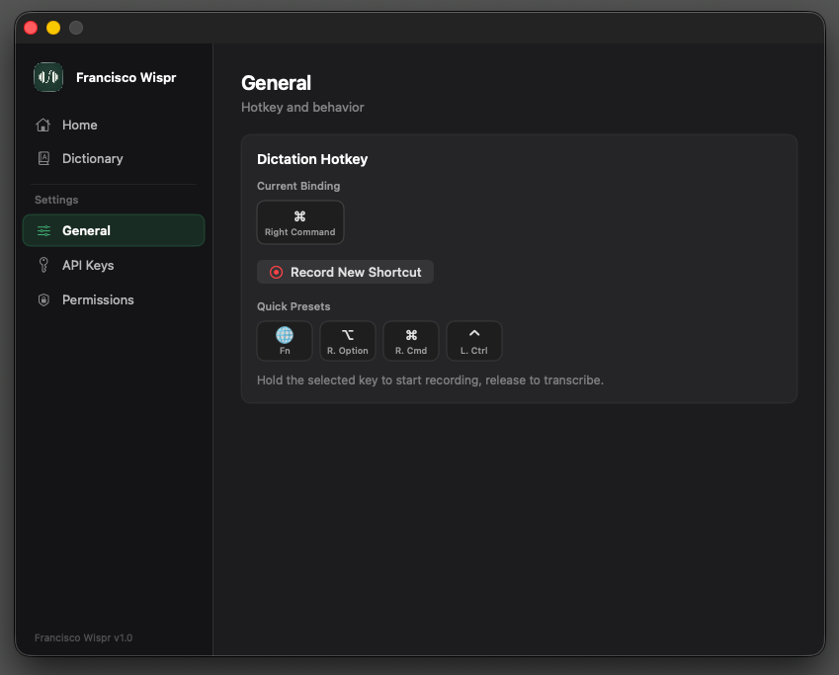Click the Dictionary book icon
The image size is (839, 675).
[42, 158]
